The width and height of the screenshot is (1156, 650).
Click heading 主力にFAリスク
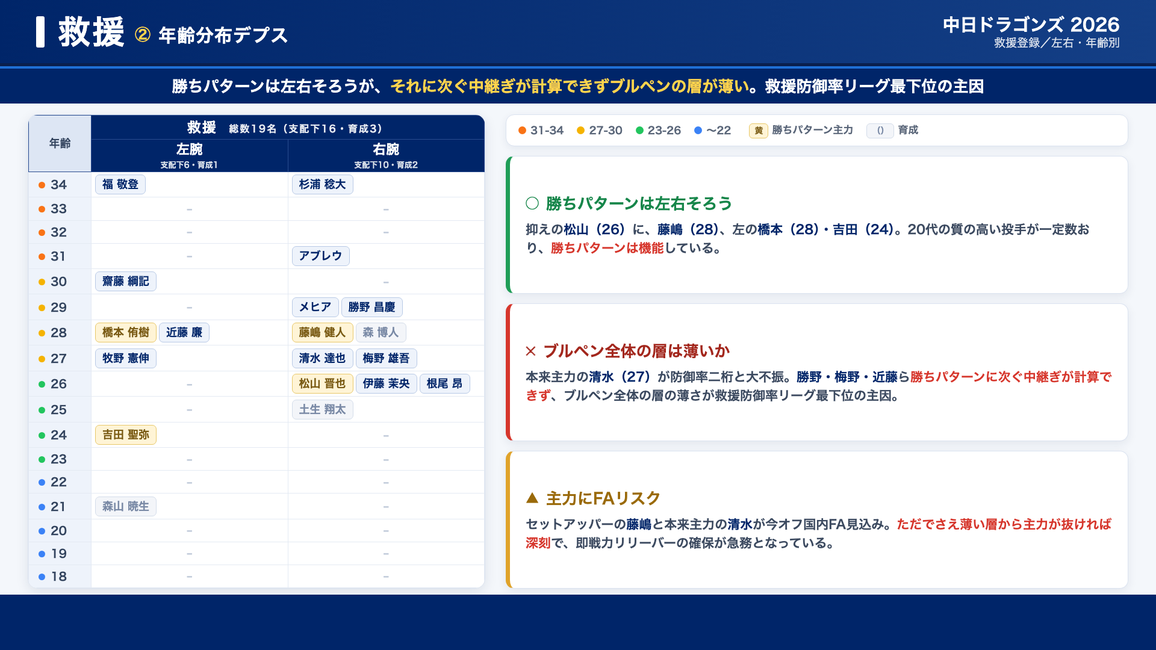603,498
